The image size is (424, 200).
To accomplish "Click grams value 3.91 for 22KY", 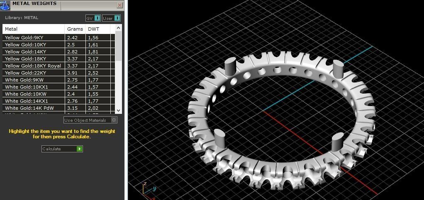I will click(72, 72).
